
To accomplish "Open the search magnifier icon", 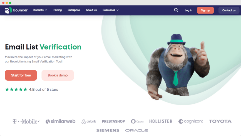I will [x=176, y=10].
